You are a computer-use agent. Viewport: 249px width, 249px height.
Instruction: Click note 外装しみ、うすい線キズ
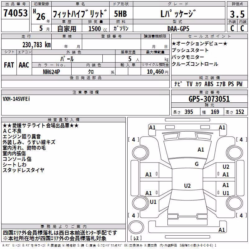[x=29, y=142]
